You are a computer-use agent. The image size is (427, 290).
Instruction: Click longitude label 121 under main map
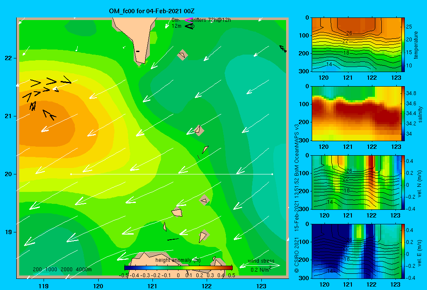[x=152, y=286]
